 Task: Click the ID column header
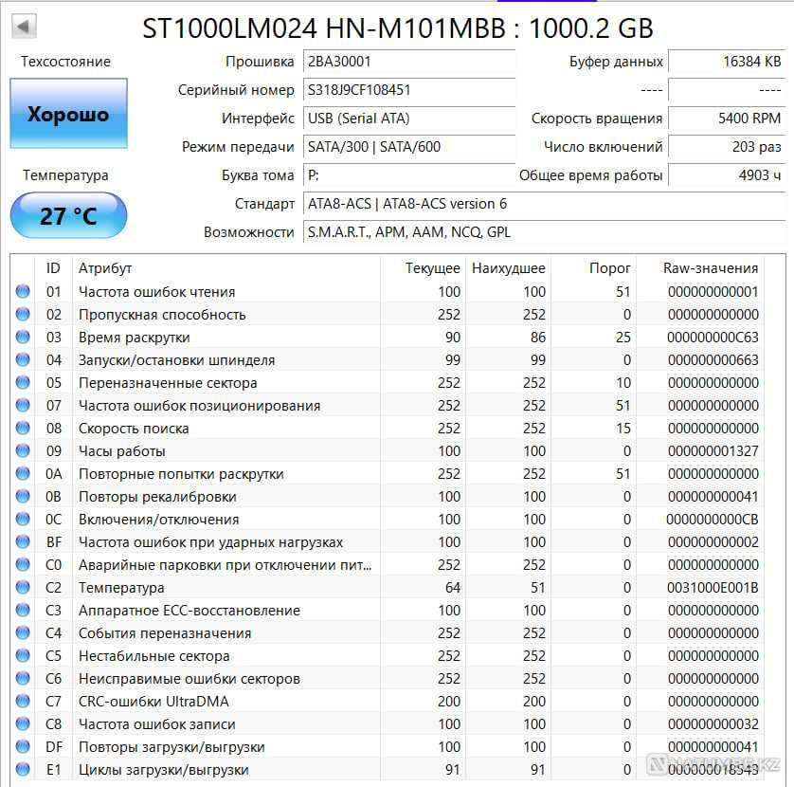point(53,267)
